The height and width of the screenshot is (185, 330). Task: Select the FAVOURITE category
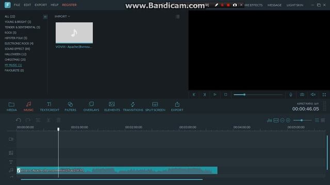click(x=14, y=70)
